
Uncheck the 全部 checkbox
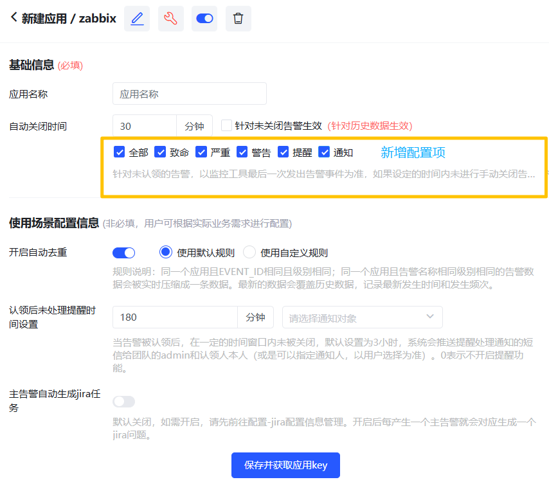(119, 152)
